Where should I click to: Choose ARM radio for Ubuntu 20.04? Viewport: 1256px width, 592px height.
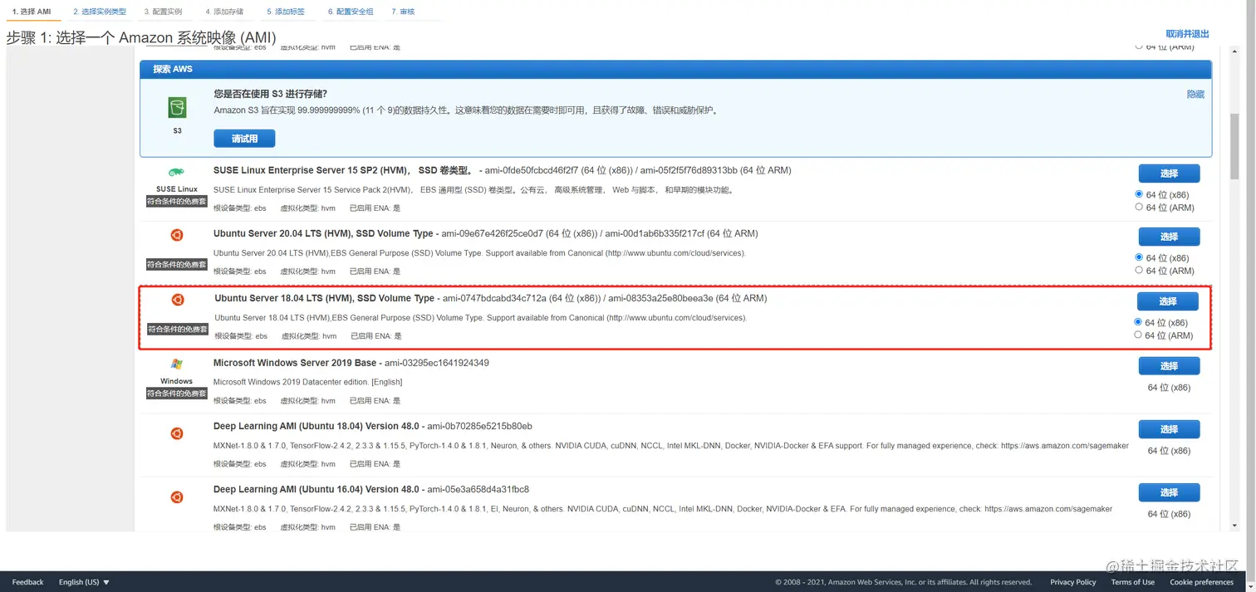tap(1139, 270)
